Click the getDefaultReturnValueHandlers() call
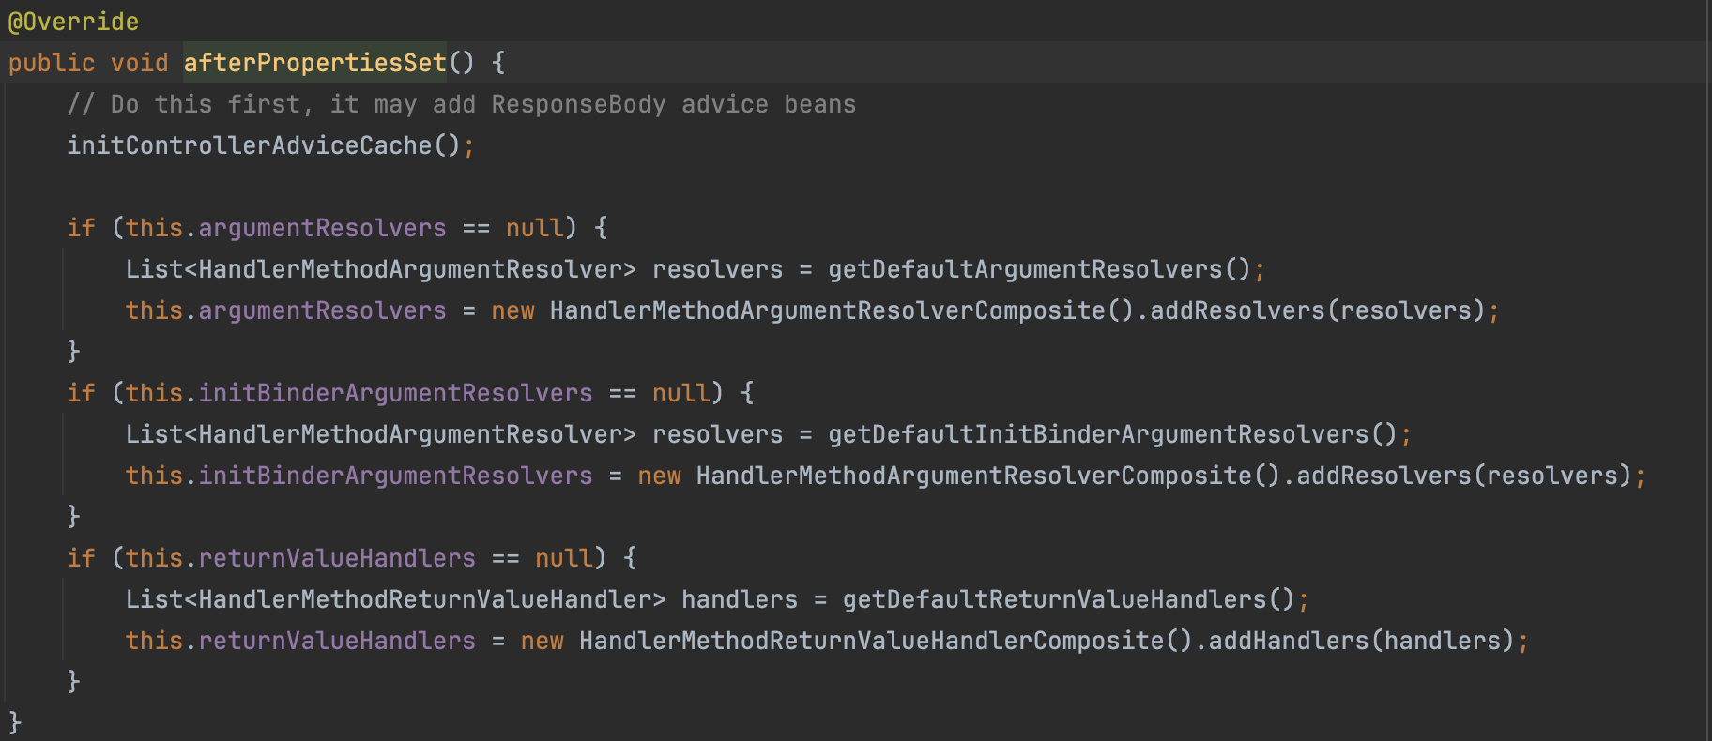 coord(1069,599)
